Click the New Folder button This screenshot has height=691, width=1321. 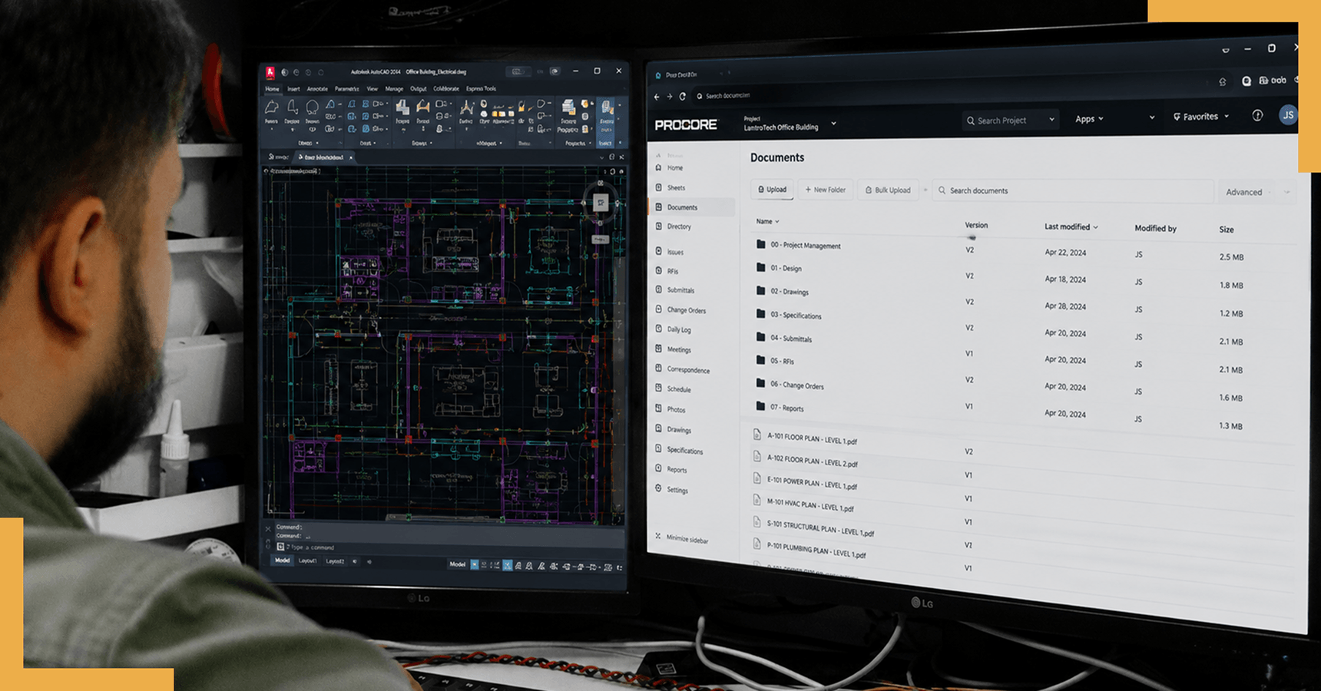tap(826, 190)
